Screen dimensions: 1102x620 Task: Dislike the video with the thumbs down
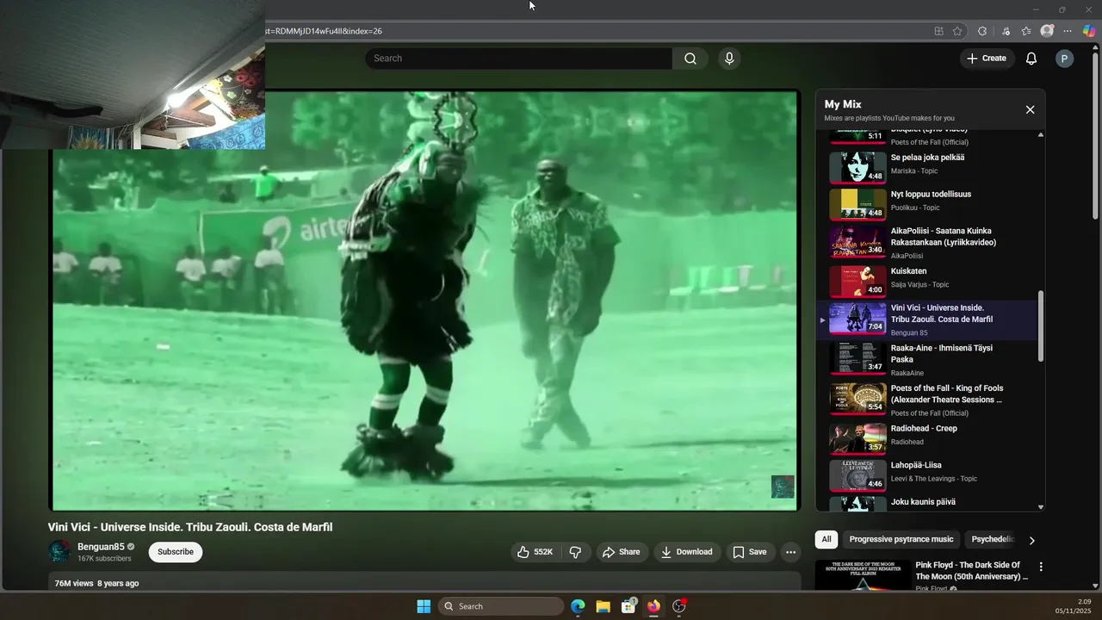pyautogui.click(x=575, y=552)
